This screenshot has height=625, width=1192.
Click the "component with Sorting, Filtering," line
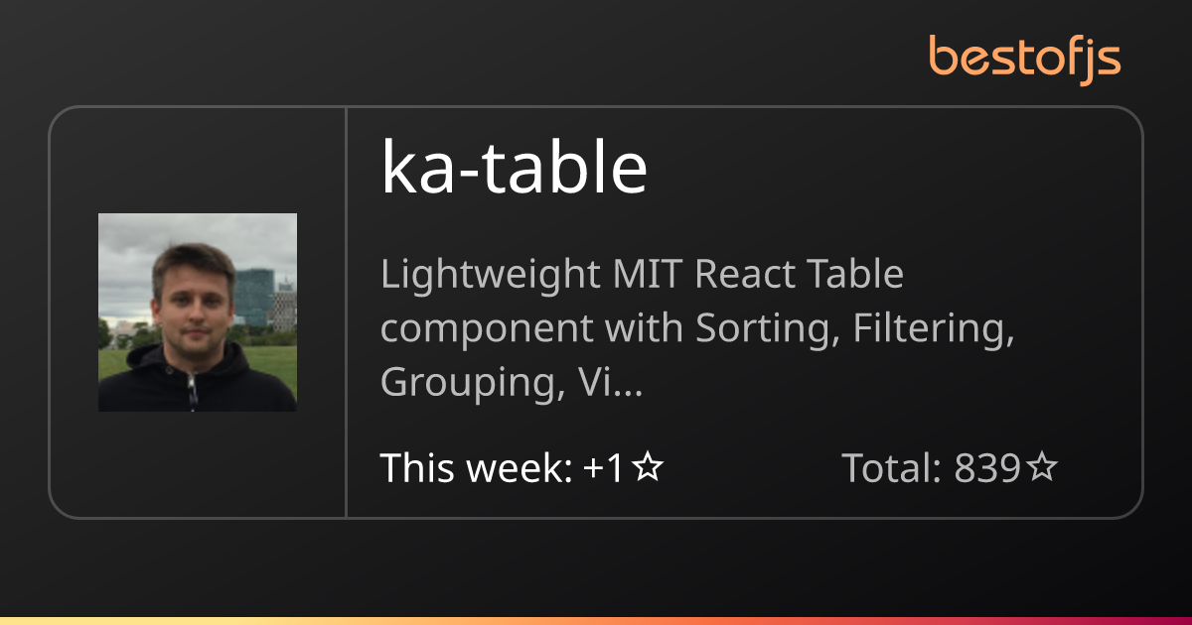[697, 328]
